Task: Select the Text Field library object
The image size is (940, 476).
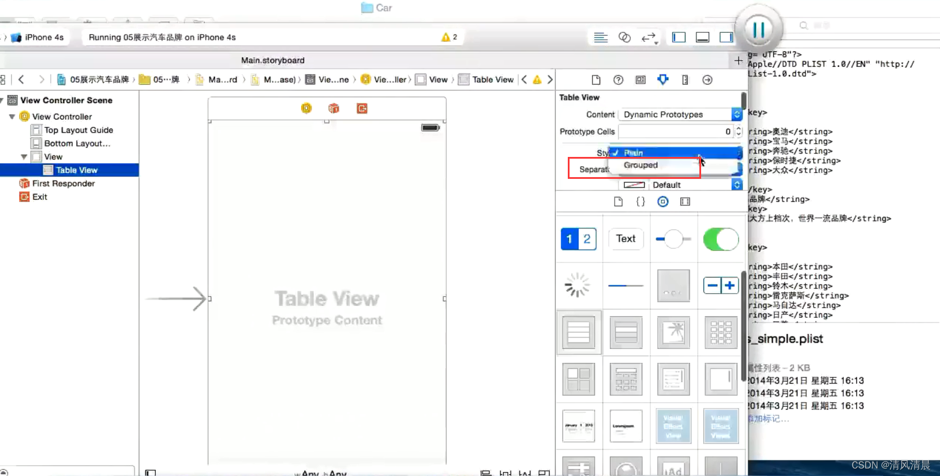Action: pyautogui.click(x=626, y=239)
